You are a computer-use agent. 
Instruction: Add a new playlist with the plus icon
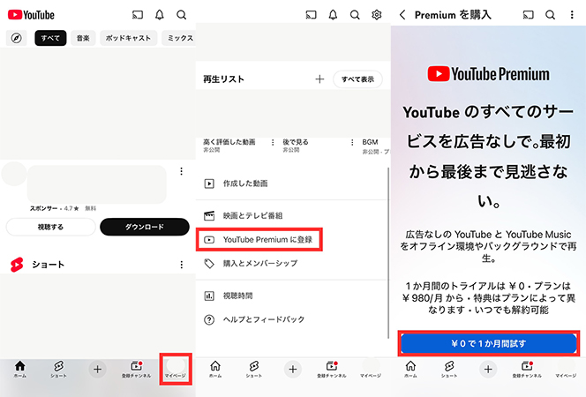tap(319, 79)
